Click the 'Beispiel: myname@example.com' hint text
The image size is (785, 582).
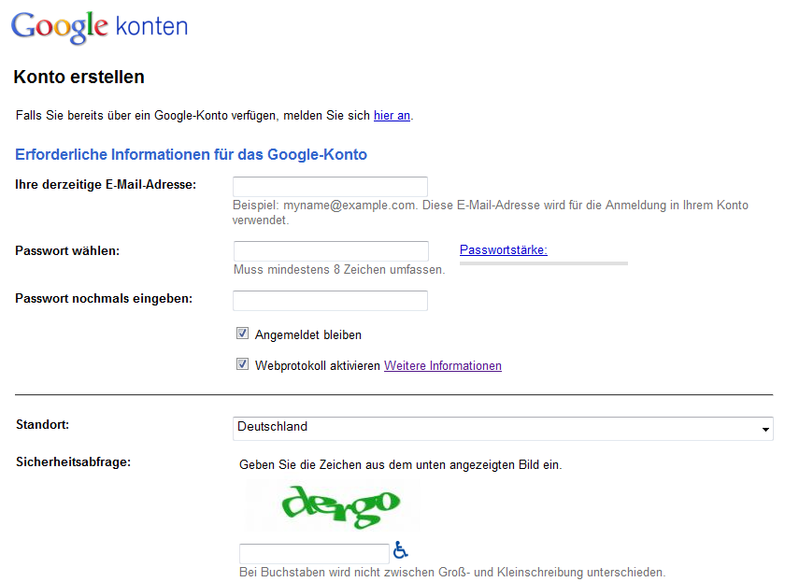click(x=490, y=213)
